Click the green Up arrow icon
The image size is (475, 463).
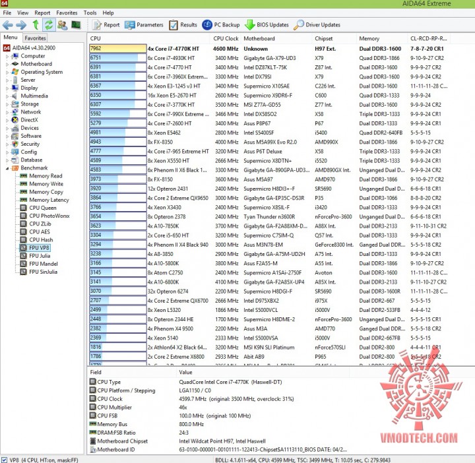pyautogui.click(x=36, y=25)
